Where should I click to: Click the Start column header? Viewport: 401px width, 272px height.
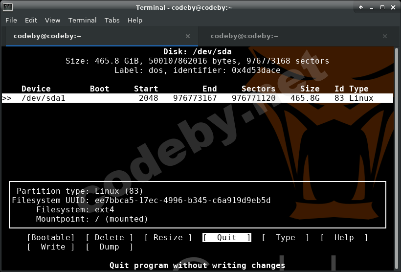click(146, 89)
